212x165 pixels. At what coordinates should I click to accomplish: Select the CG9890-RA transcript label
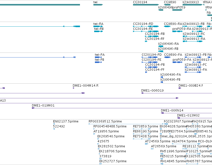(x=173, y=24)
